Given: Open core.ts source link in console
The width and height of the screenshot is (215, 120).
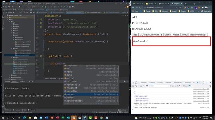Looking at the screenshot, I should point(204,103).
